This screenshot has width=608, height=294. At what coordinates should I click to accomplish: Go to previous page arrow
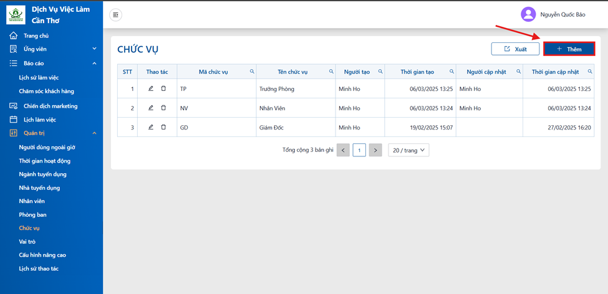(x=343, y=150)
